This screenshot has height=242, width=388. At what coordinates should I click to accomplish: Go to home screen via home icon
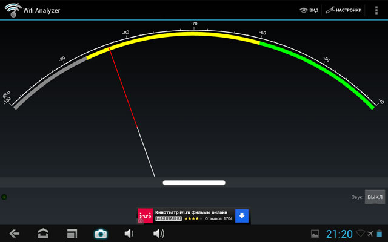pos(43,234)
